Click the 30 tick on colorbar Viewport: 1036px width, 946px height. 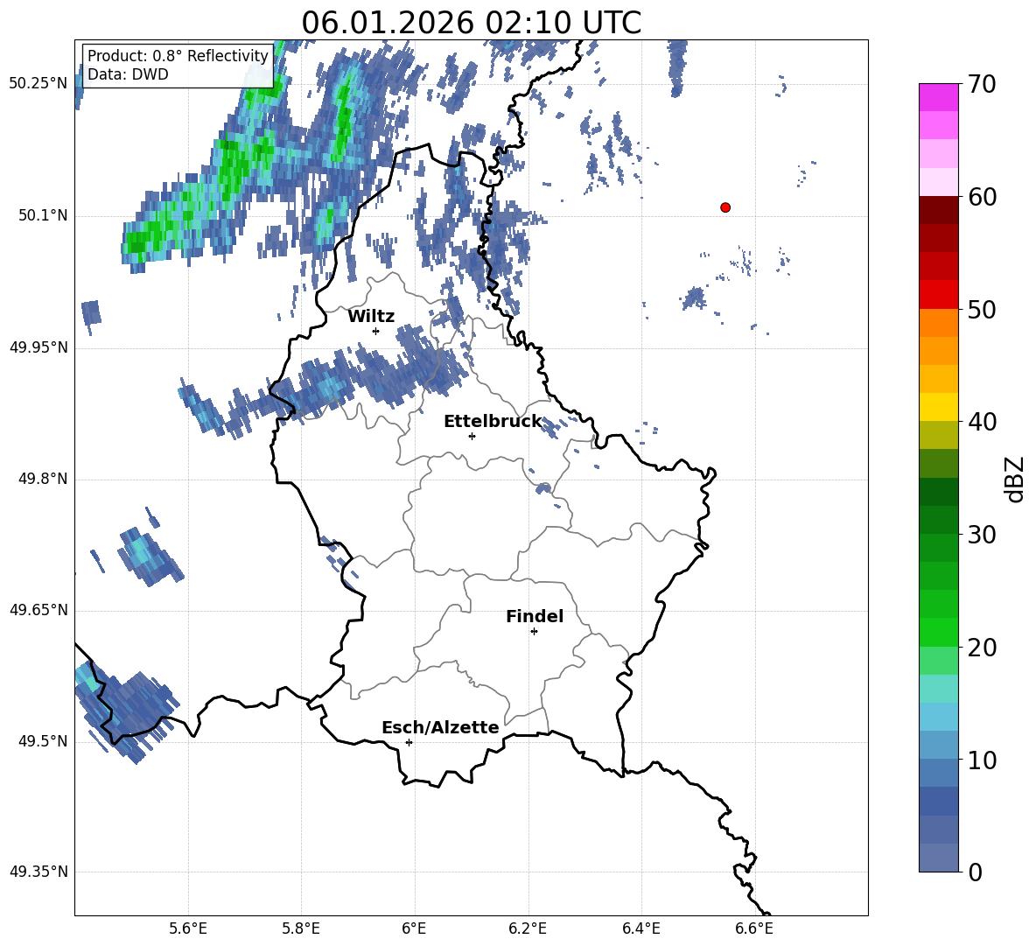tap(981, 535)
